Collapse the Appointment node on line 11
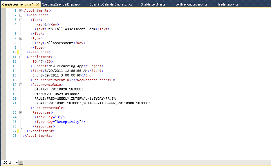The height and width of the screenshot is (166, 271). pyautogui.click(x=21, y=57)
